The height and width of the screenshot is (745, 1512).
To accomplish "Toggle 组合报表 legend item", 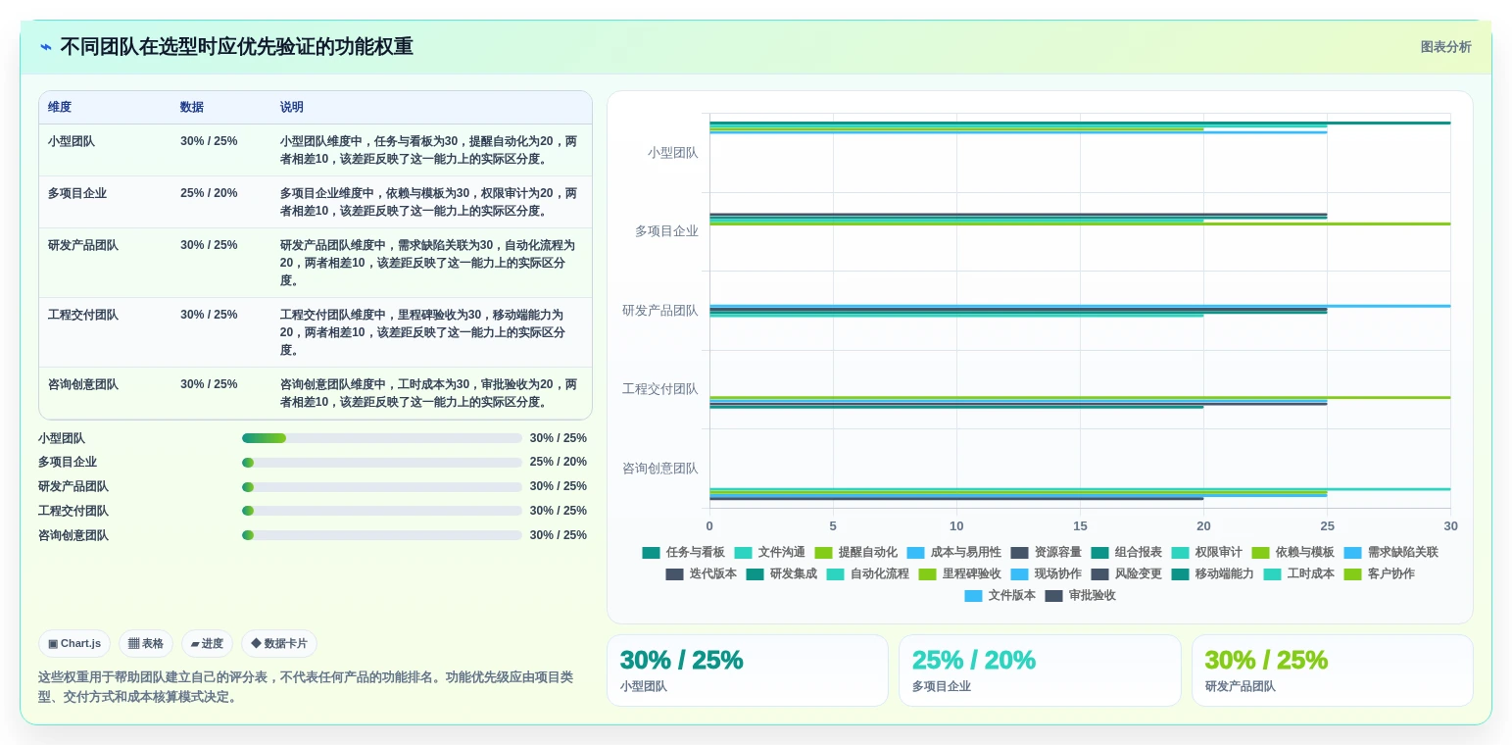I will tap(1126, 553).
